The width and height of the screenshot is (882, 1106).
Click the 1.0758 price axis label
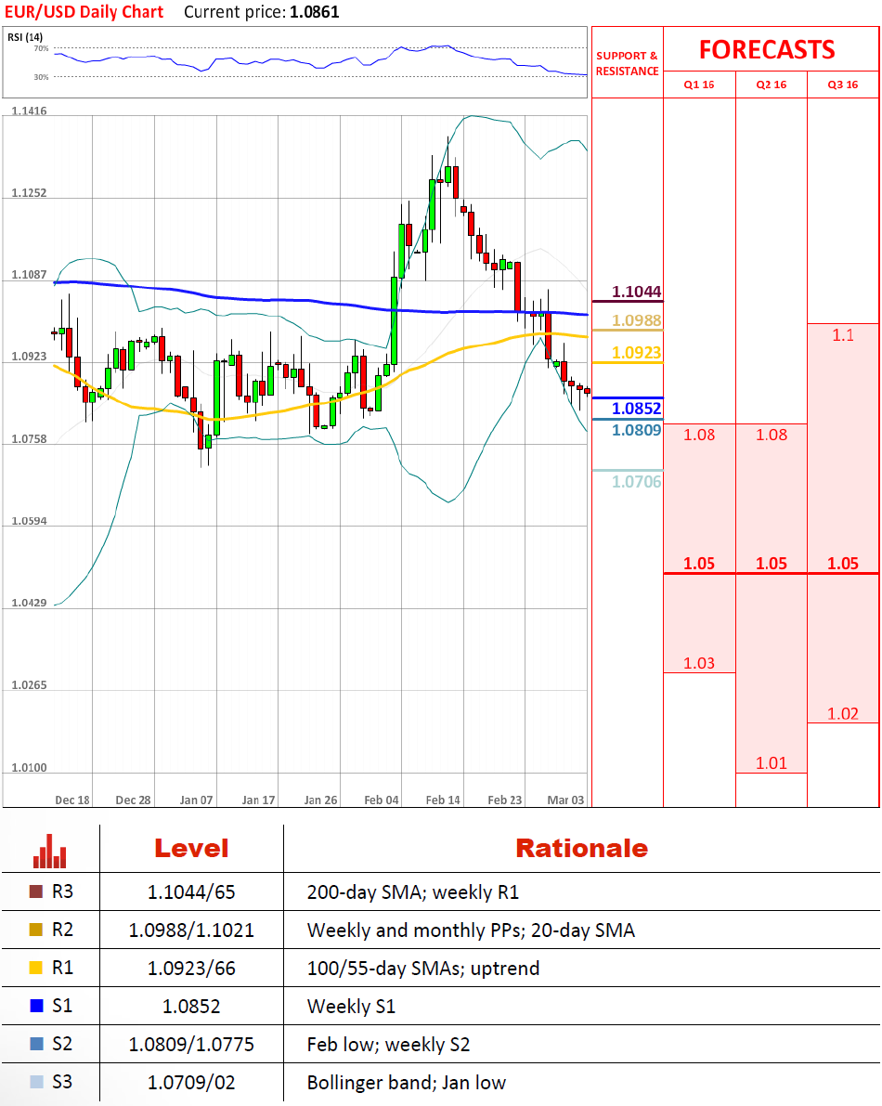coord(29,438)
